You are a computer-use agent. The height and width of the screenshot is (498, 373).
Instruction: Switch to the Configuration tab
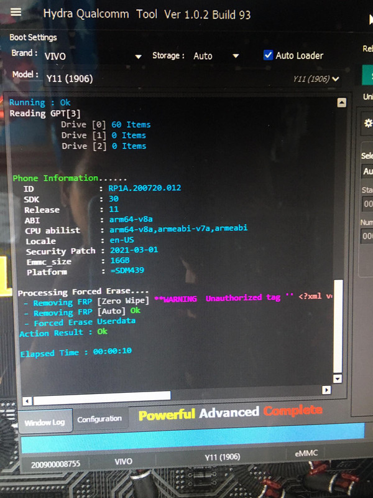click(99, 419)
